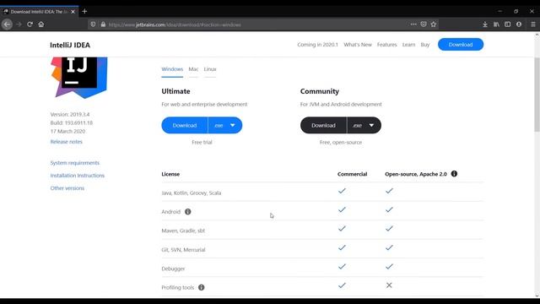The image size is (540, 304).
Task: Click the X mark in Profiling tools row
Action: click(x=389, y=285)
